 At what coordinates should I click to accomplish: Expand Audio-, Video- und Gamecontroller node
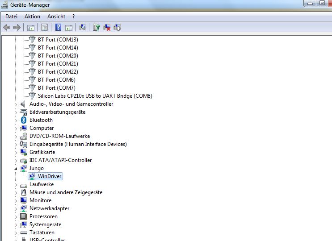point(16,104)
